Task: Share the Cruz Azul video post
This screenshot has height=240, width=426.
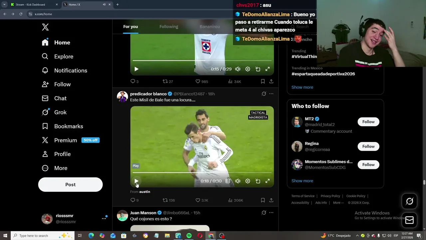Action: [271, 81]
